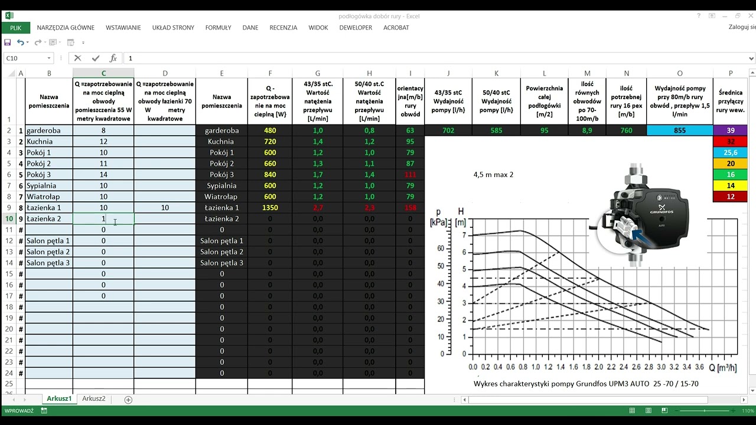This screenshot has width=756, height=425.
Task: Click the horizontal scrollbar thumb
Action: pyautogui.click(x=587, y=400)
